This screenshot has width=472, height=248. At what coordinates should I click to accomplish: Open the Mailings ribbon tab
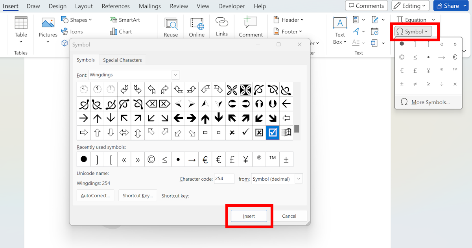(150, 6)
